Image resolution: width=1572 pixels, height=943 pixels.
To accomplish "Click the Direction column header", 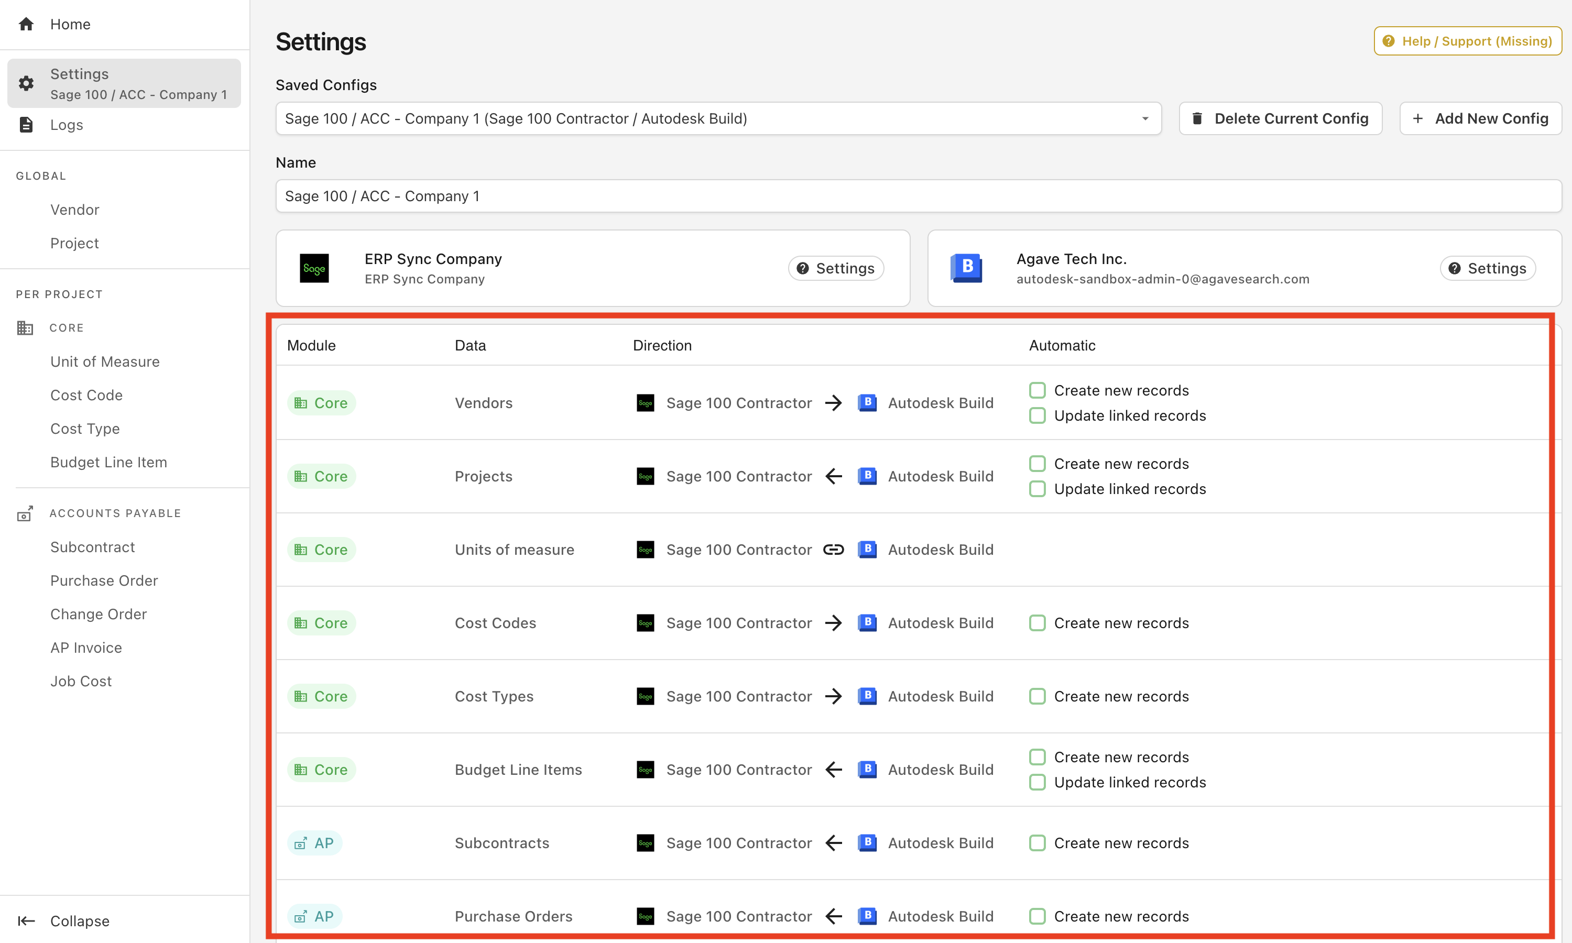I will (662, 345).
